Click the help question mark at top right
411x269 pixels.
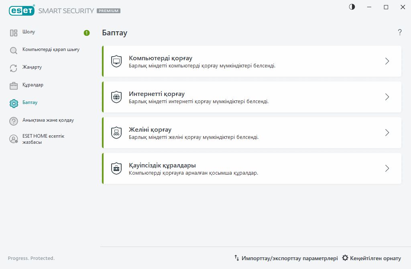coord(400,33)
